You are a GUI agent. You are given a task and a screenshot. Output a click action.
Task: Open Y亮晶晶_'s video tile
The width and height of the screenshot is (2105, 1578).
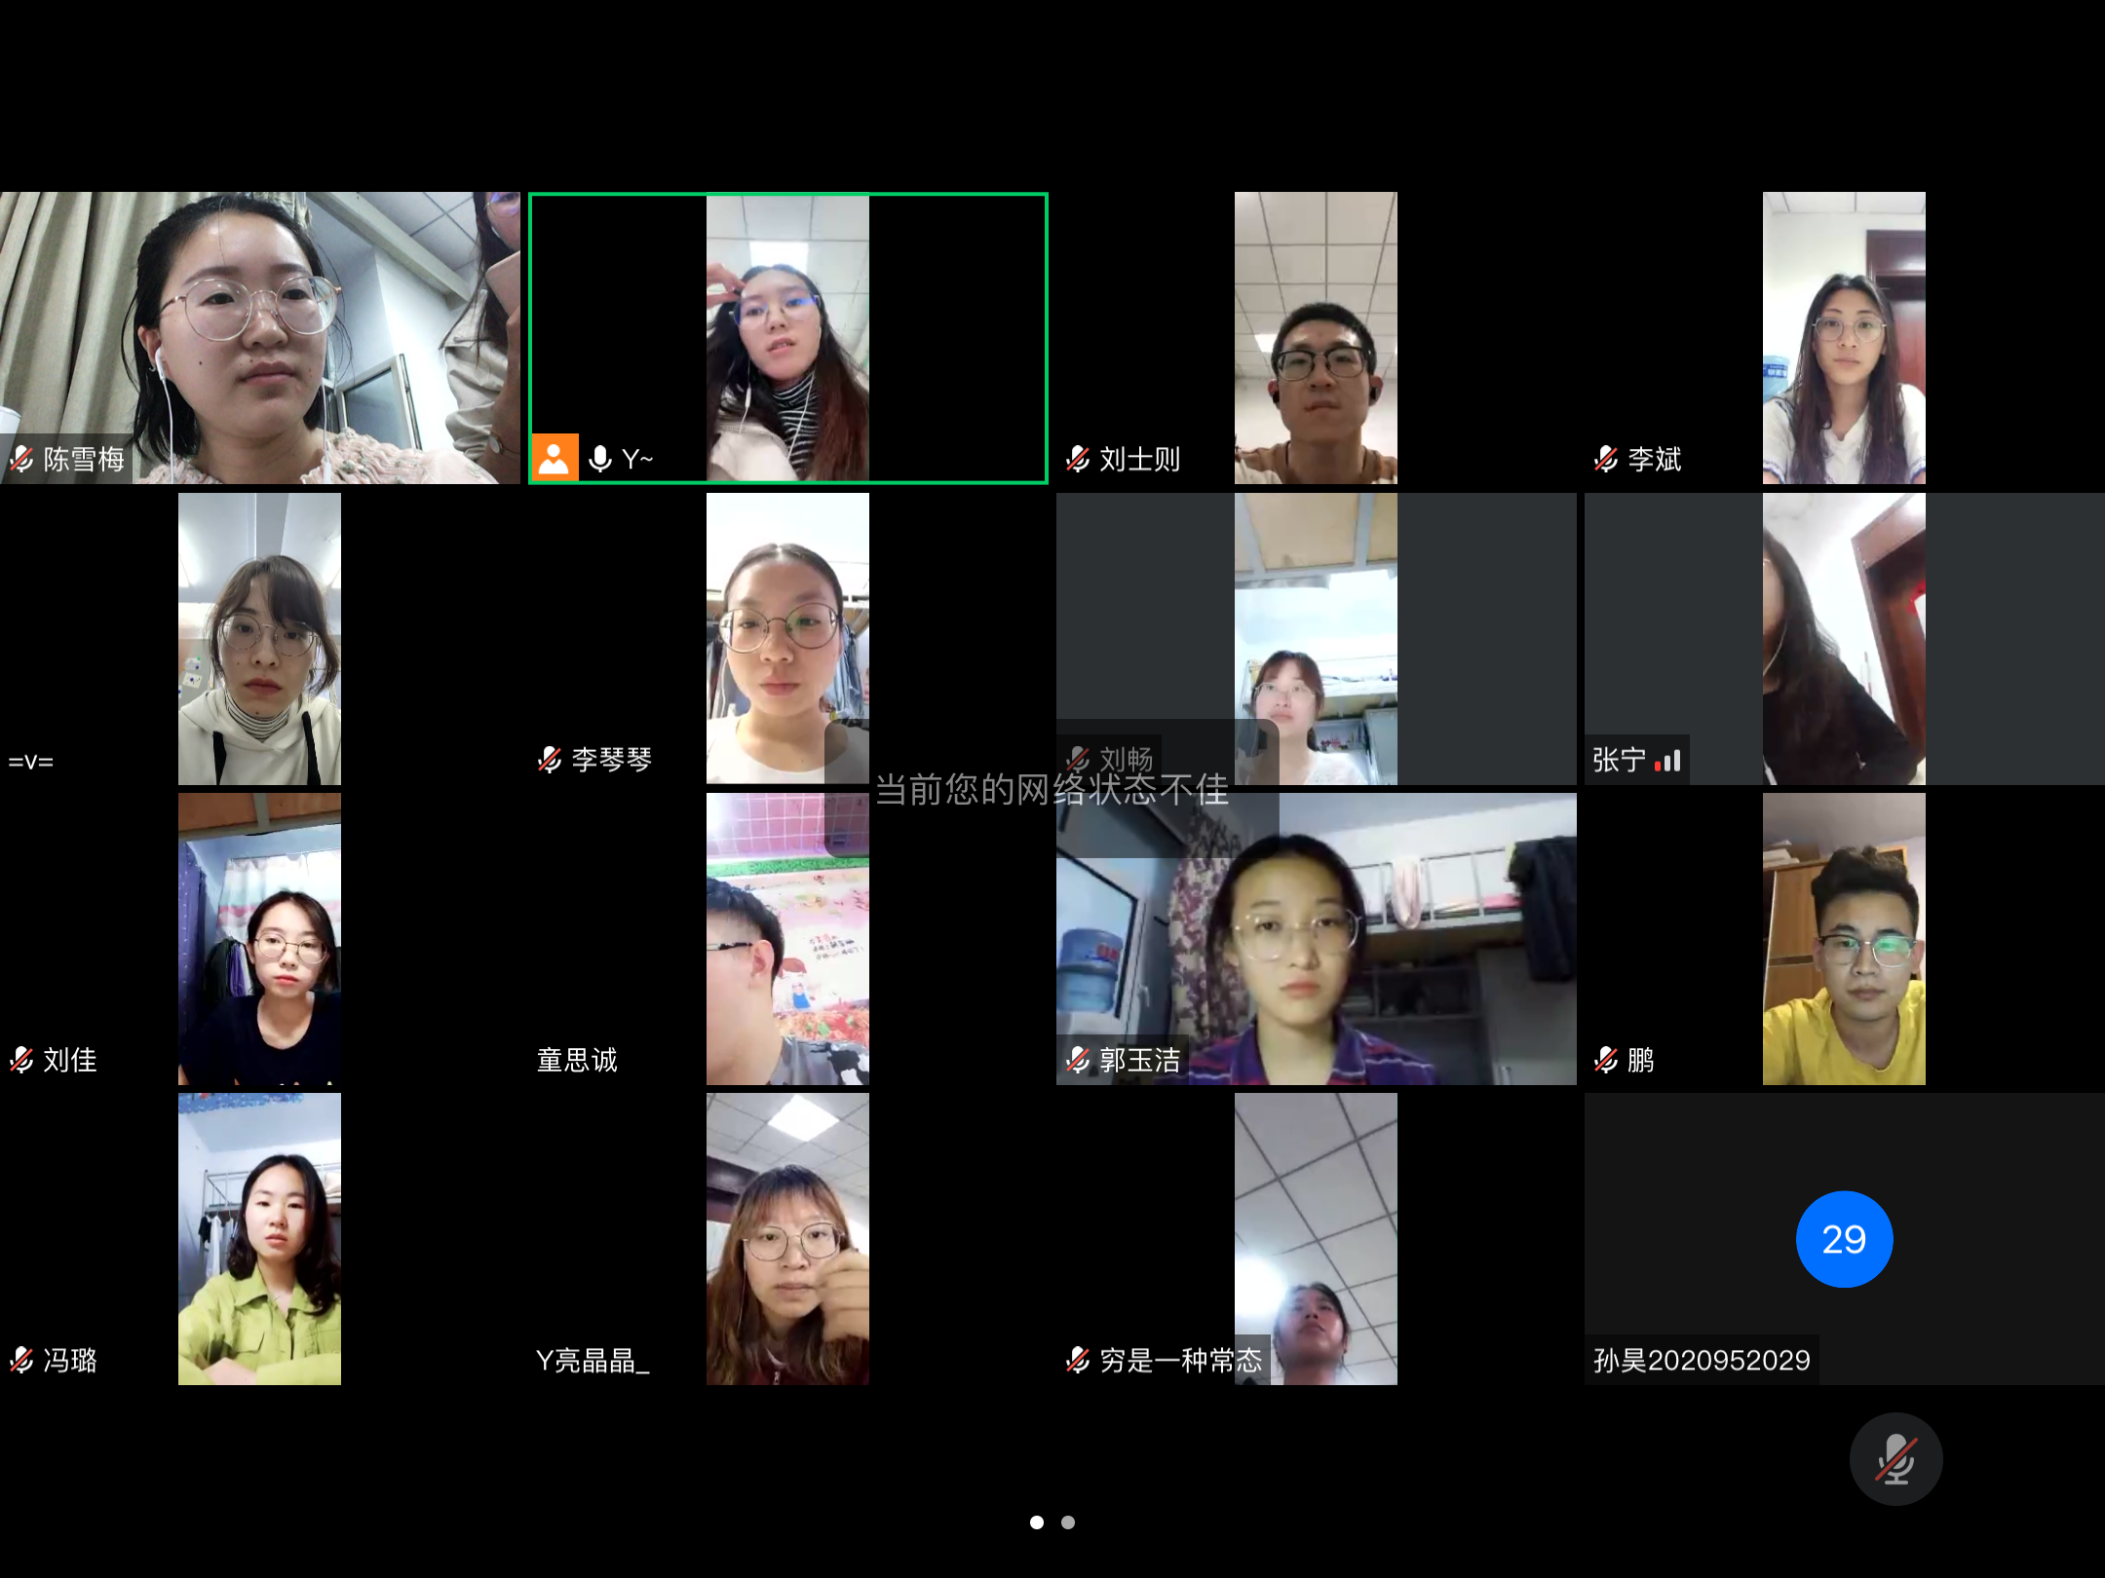pos(787,1239)
